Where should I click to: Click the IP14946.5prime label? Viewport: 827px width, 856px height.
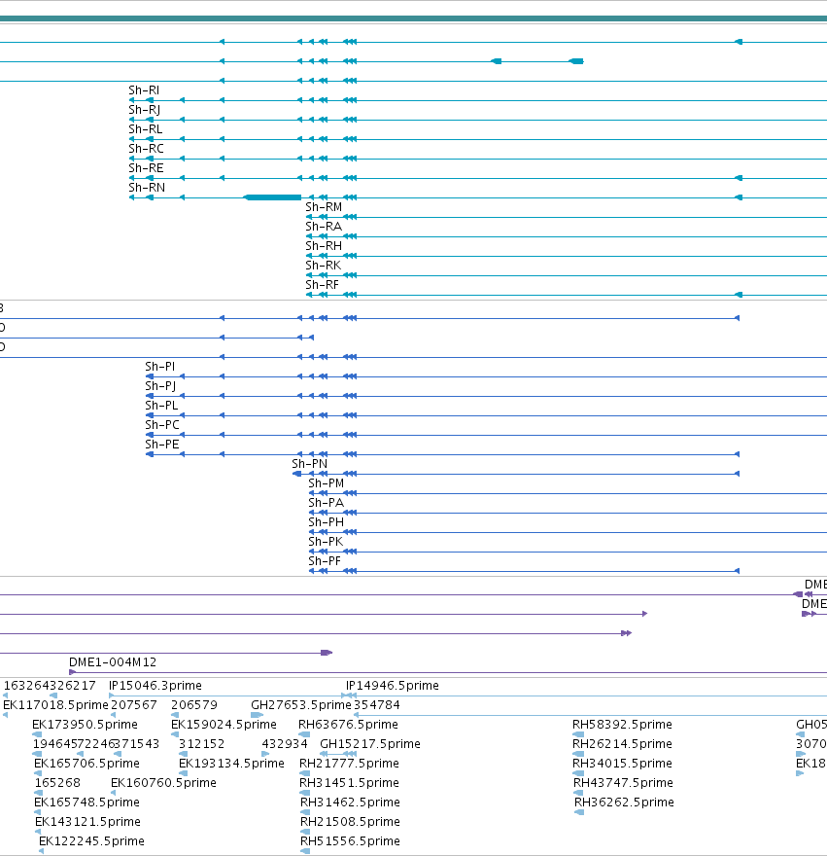[393, 686]
